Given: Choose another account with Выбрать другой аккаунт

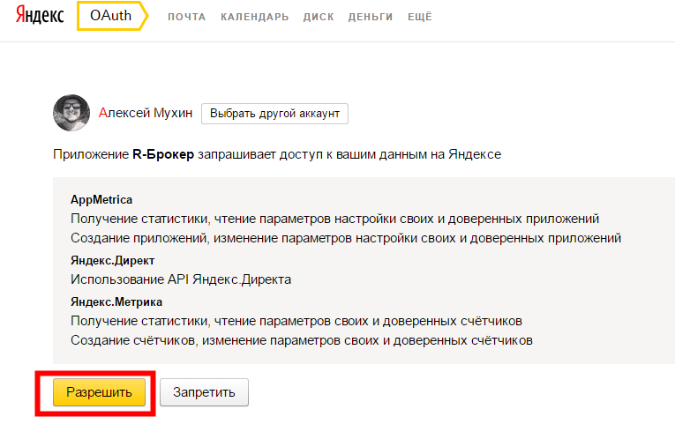Looking at the screenshot, I should click(274, 114).
